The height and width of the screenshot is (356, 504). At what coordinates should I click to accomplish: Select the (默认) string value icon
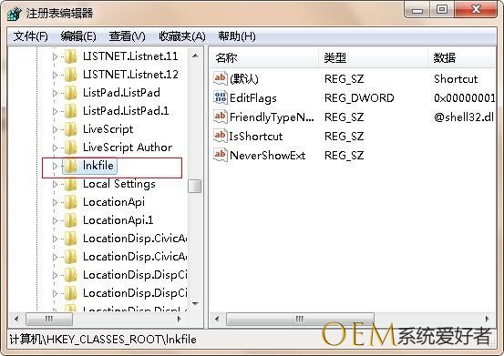(x=221, y=78)
